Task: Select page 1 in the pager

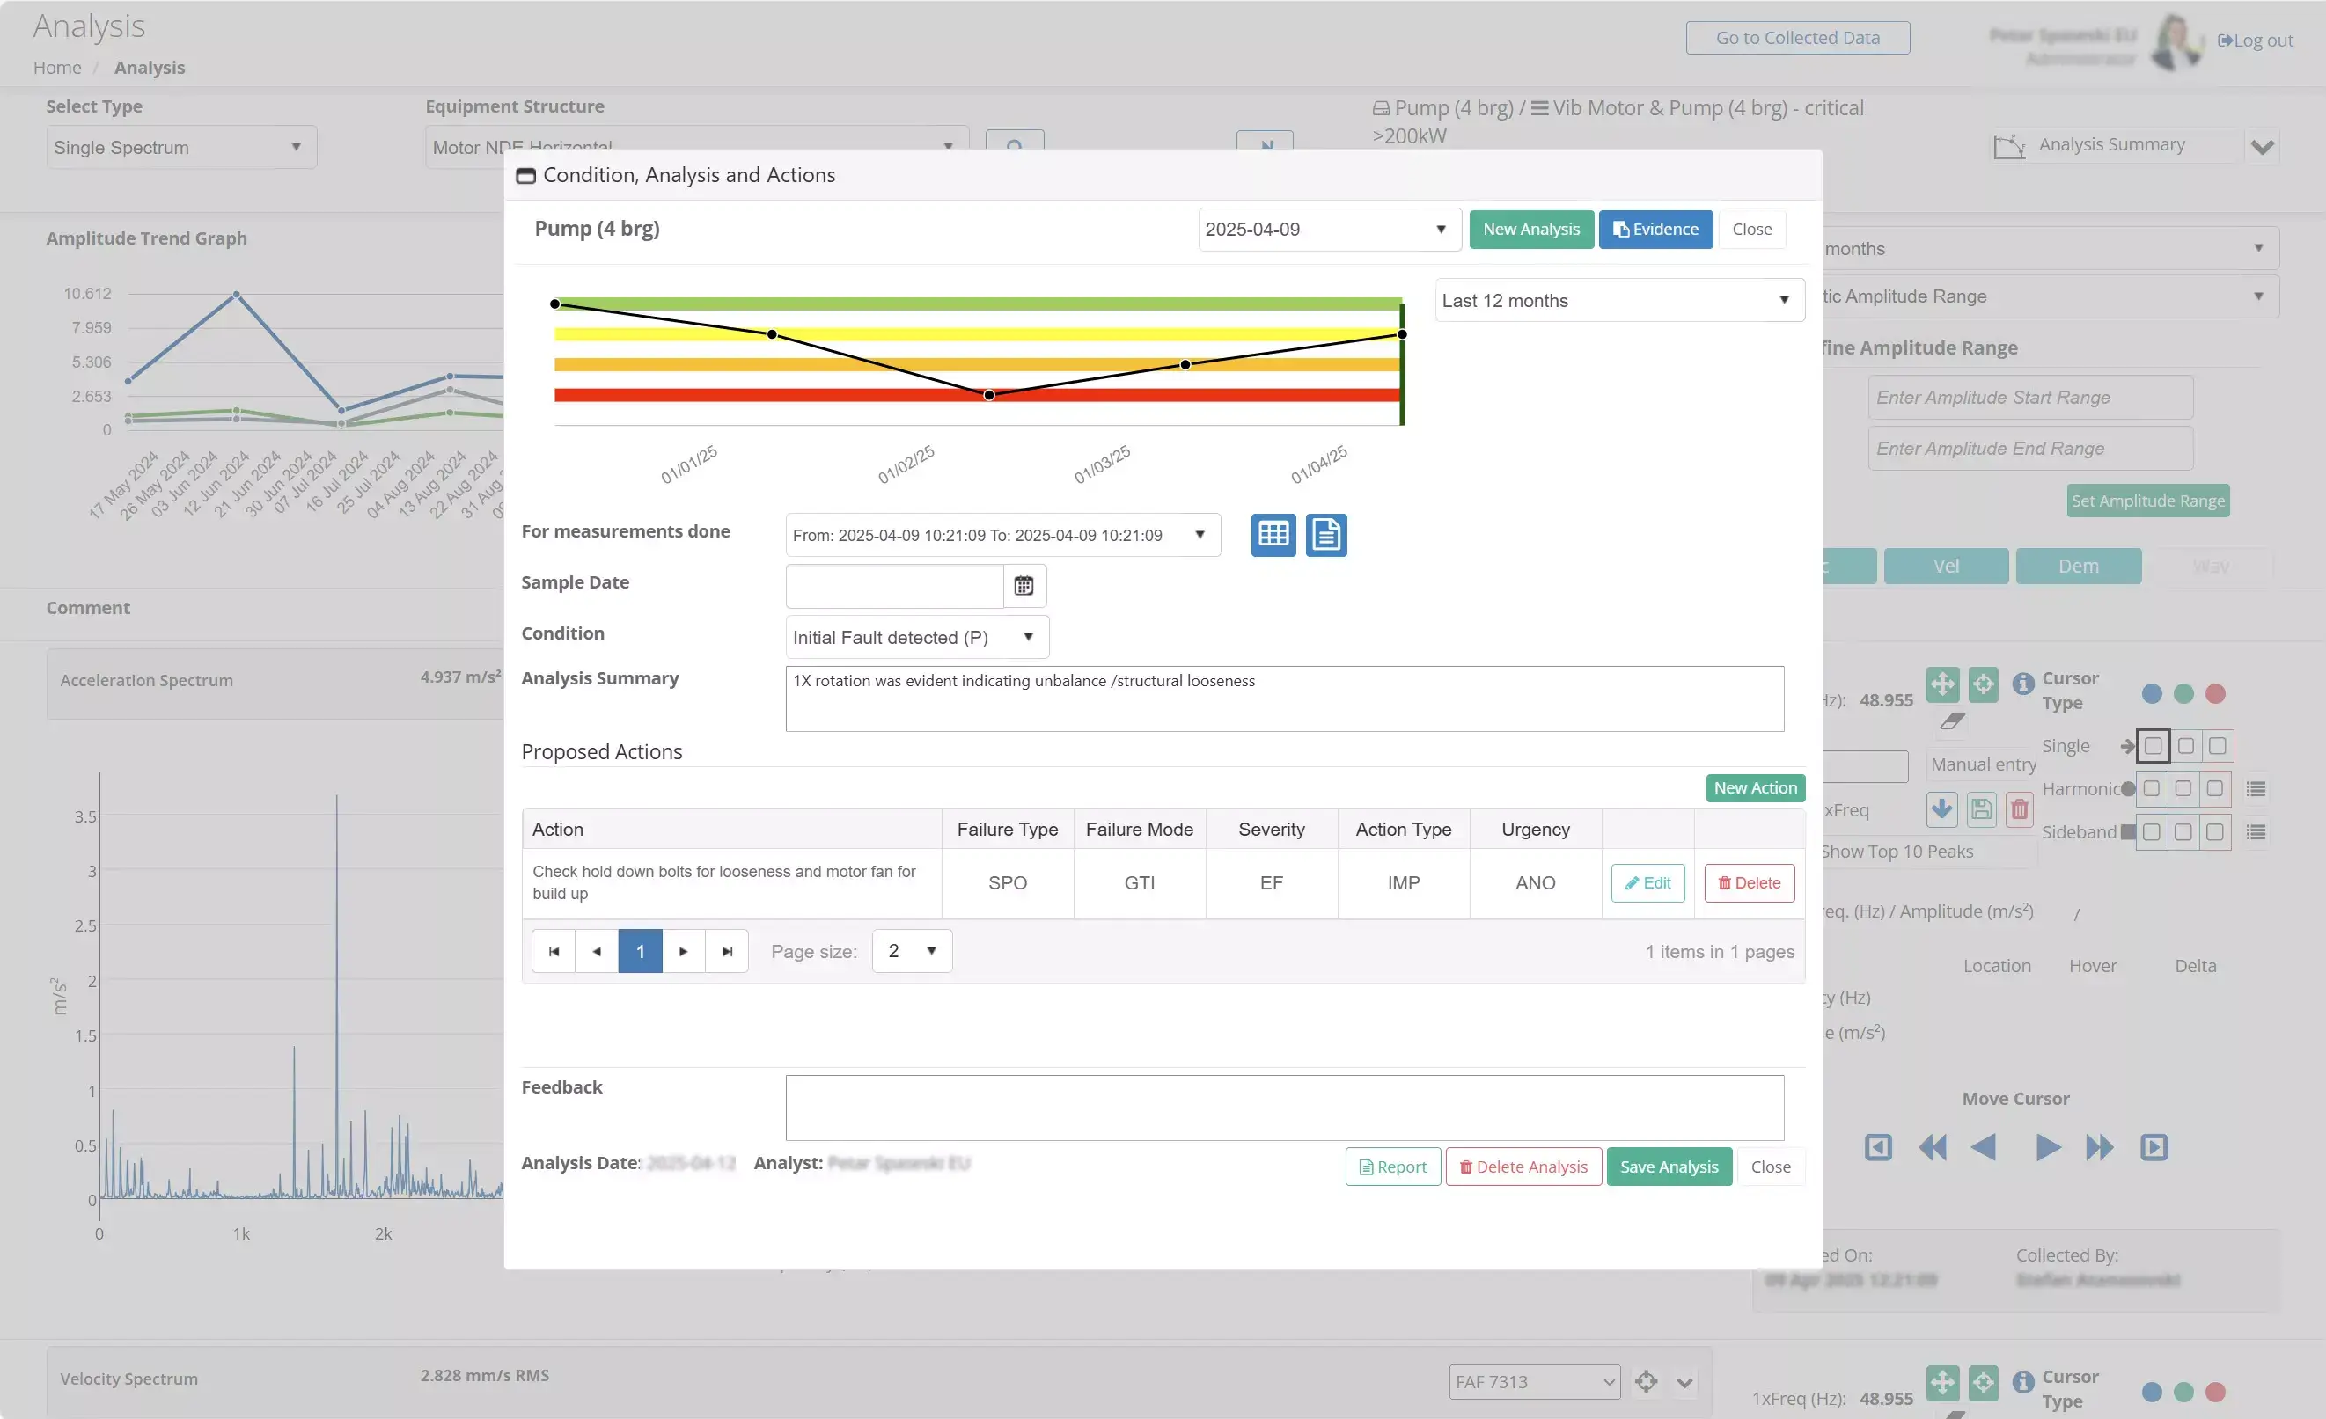Action: click(640, 951)
